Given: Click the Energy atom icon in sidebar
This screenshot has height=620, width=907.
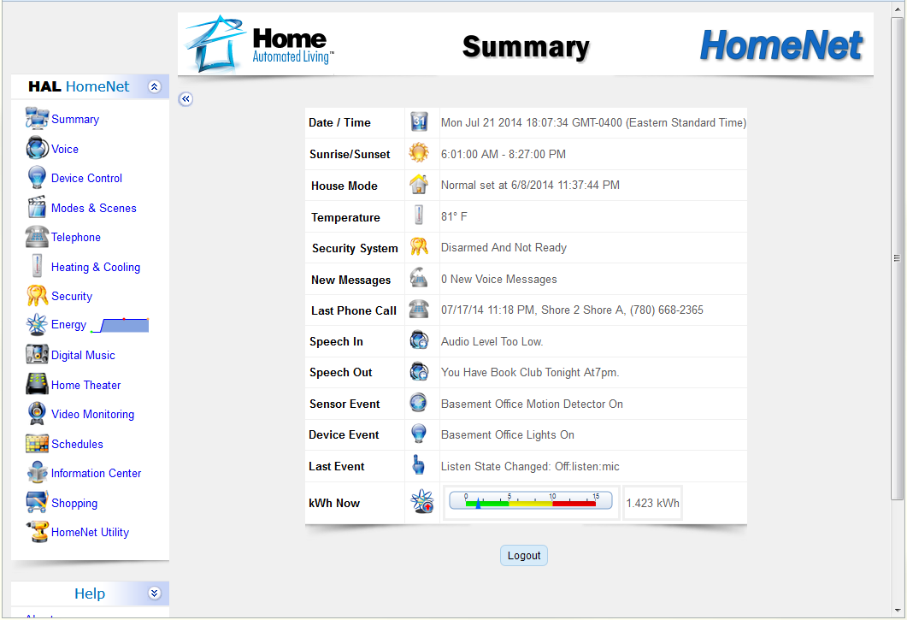Looking at the screenshot, I should pyautogui.click(x=37, y=325).
